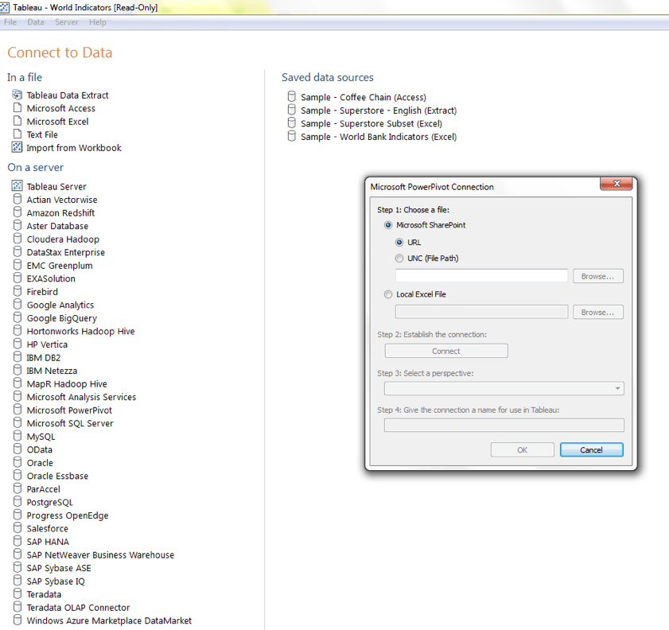Choose IBM Netezza connection

click(52, 371)
